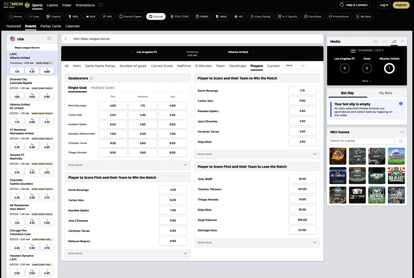Open the NBA sport pill
This screenshot has width=414, height=278.
pos(73,16)
